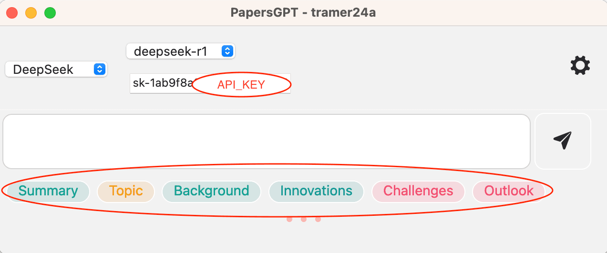Screen dimensions: 607x253
Task: Click the Background prompt chip
Action: click(x=211, y=191)
